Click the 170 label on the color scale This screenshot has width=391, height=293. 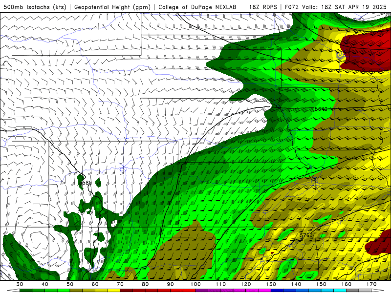pos(371,284)
